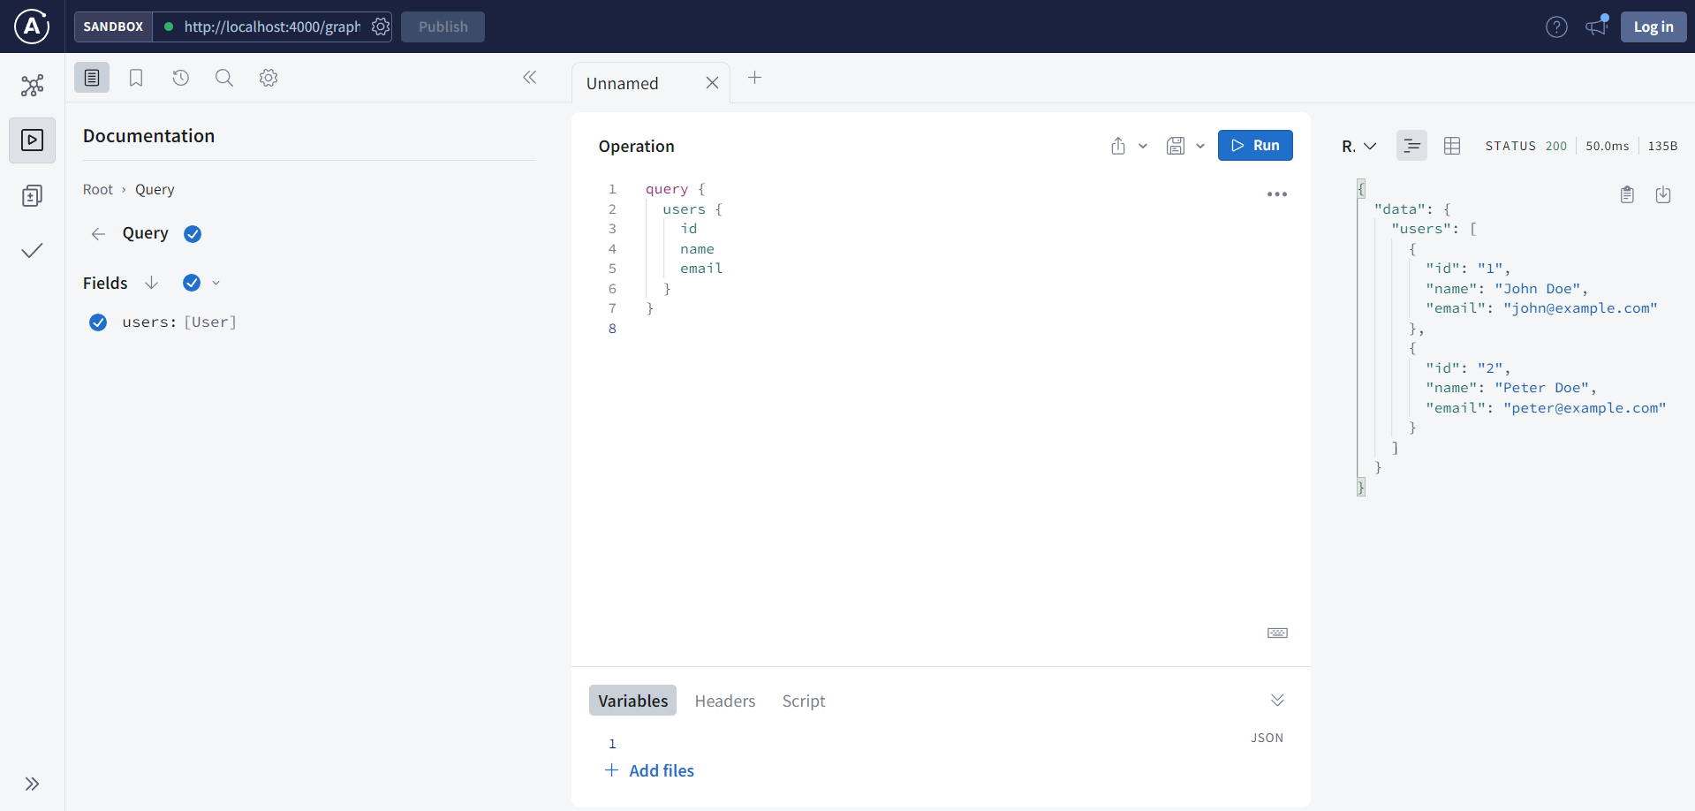Select the Documentation panel icon
This screenshot has width=1695, height=811.
coord(92,78)
